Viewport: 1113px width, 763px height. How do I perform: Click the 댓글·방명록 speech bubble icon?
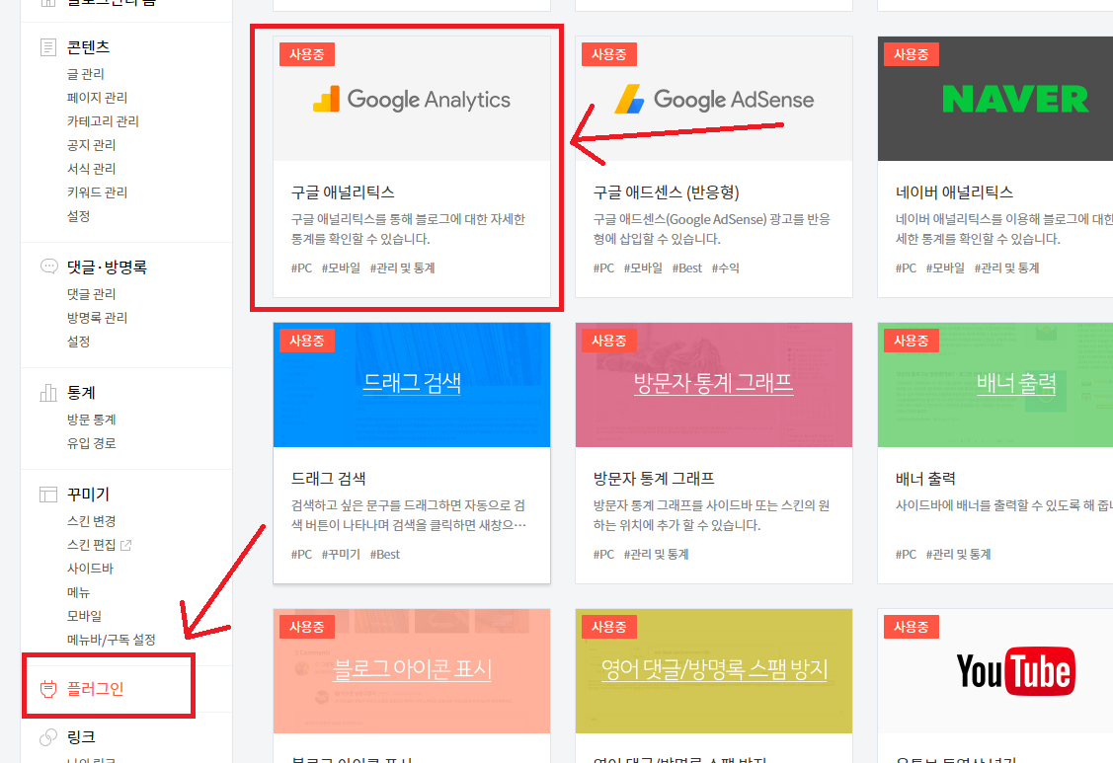point(49,267)
